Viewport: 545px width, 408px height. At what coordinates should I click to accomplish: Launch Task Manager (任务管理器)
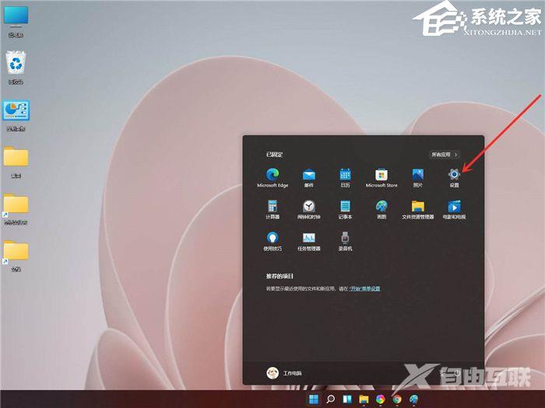click(x=308, y=242)
